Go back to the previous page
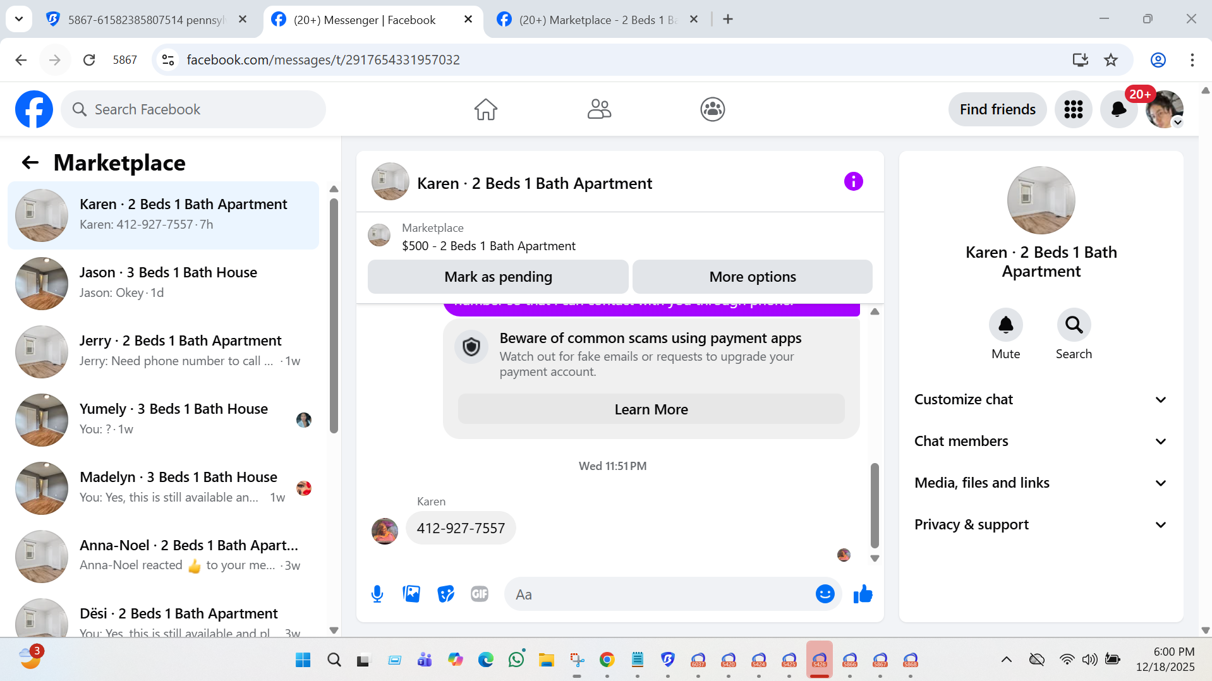Screen dimensions: 1212x681 pos(21,60)
